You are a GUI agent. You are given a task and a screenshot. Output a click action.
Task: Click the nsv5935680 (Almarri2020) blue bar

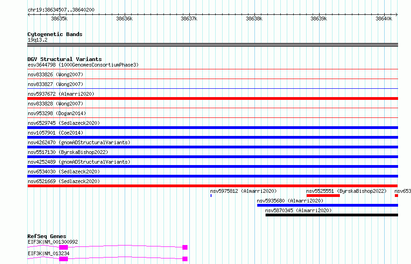point(328,205)
